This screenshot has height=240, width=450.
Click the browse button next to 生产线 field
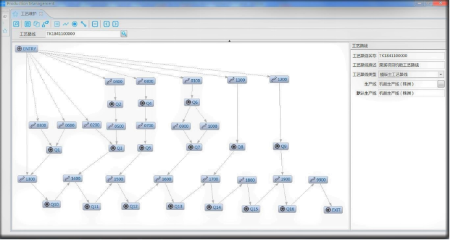[441, 84]
